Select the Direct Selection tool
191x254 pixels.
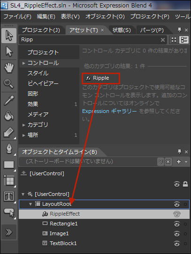pyautogui.click(x=9, y=52)
